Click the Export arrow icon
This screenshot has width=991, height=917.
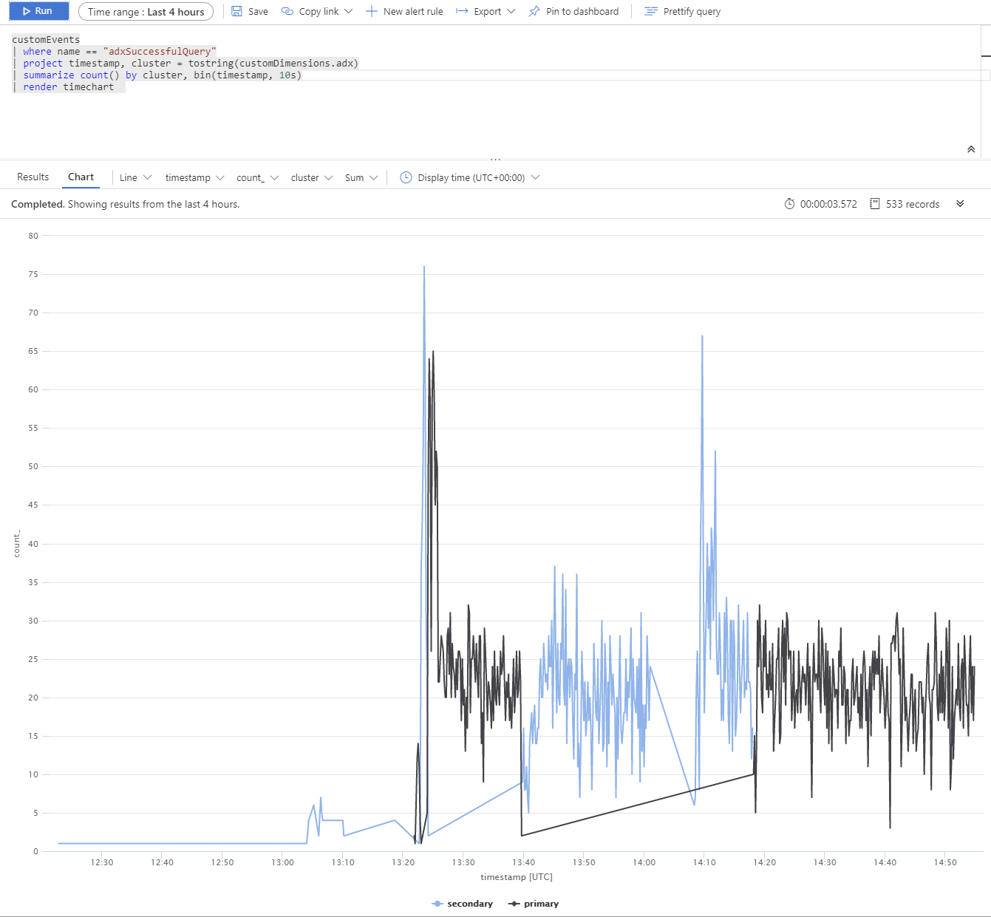tap(462, 11)
